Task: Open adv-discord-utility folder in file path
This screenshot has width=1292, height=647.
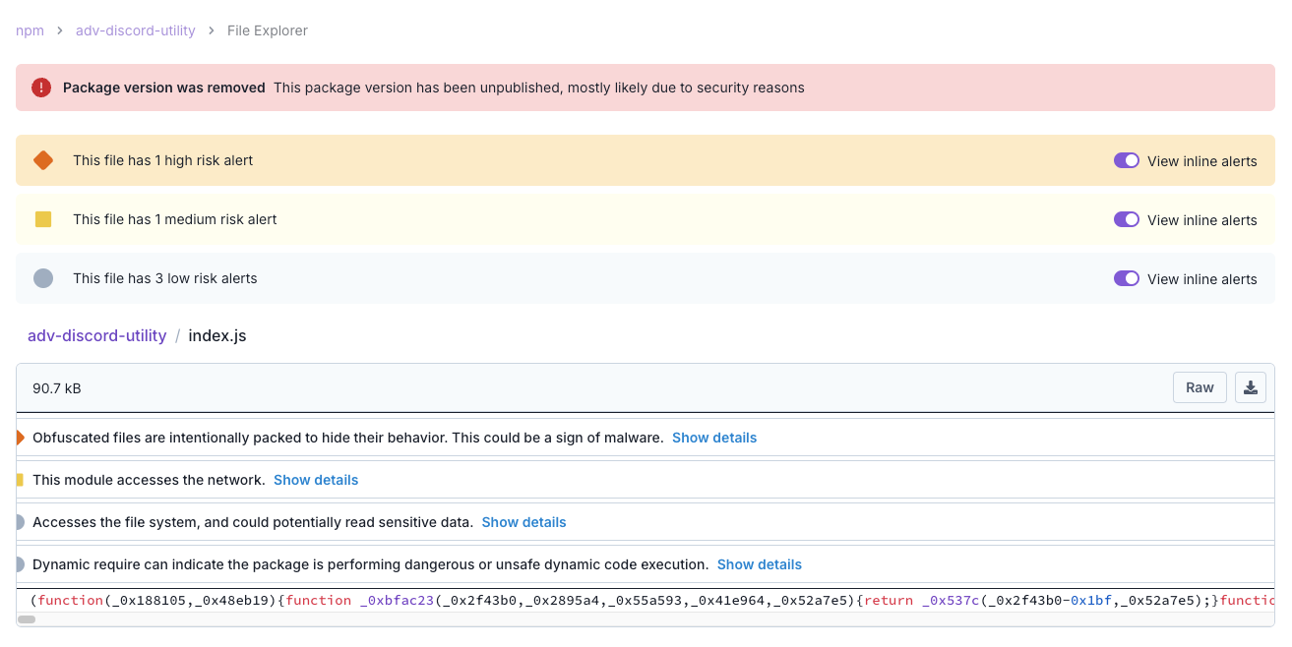Action: click(97, 335)
